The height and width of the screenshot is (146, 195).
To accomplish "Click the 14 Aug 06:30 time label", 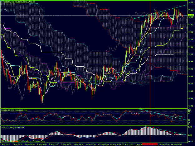I will pyautogui.click(x=176, y=144).
